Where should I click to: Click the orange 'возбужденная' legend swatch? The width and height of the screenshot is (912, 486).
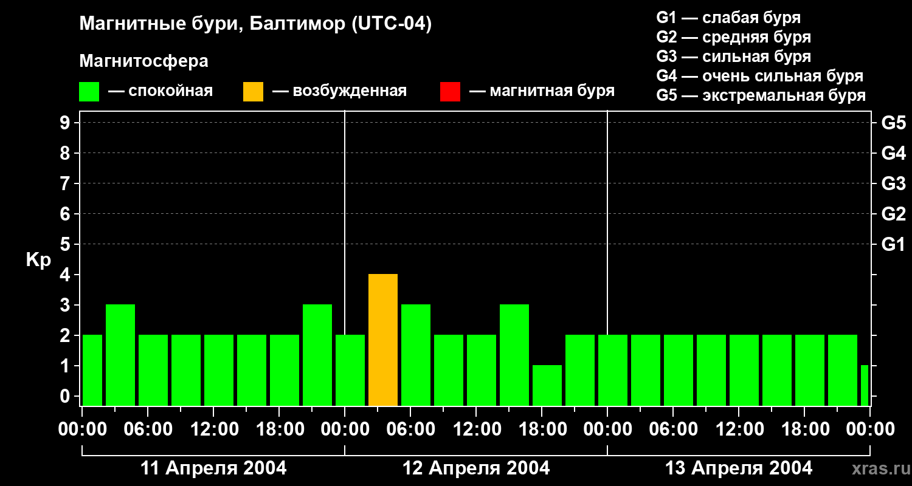[254, 92]
